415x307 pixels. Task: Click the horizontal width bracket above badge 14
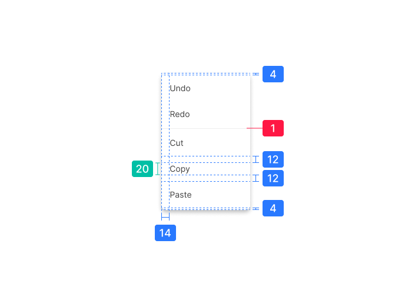coord(165,216)
